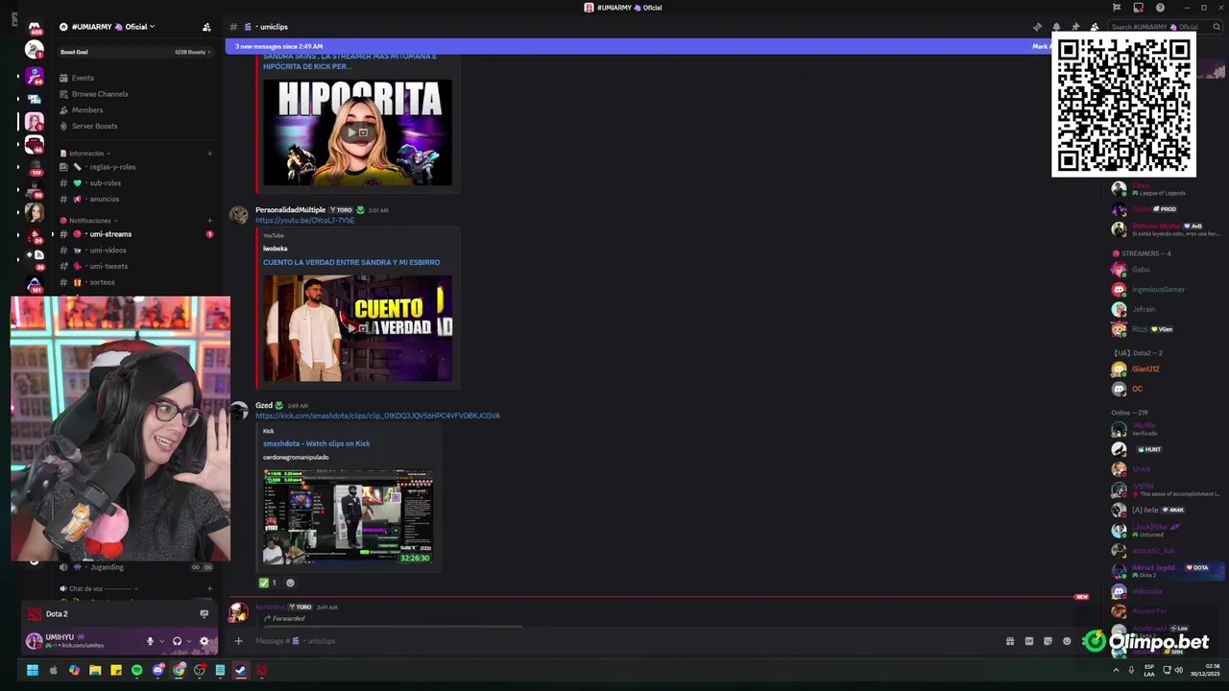Viewport: 1229px width, 691px height.
Task: Join the Juganding voice channel
Action: (136, 567)
